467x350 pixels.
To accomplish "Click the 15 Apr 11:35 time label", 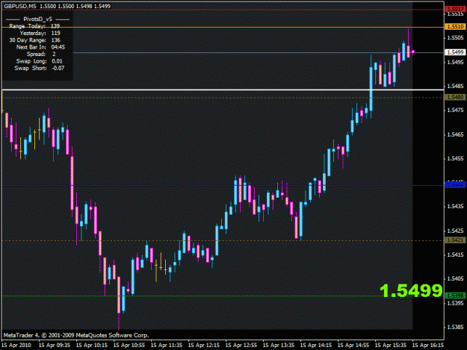I will [167, 345].
